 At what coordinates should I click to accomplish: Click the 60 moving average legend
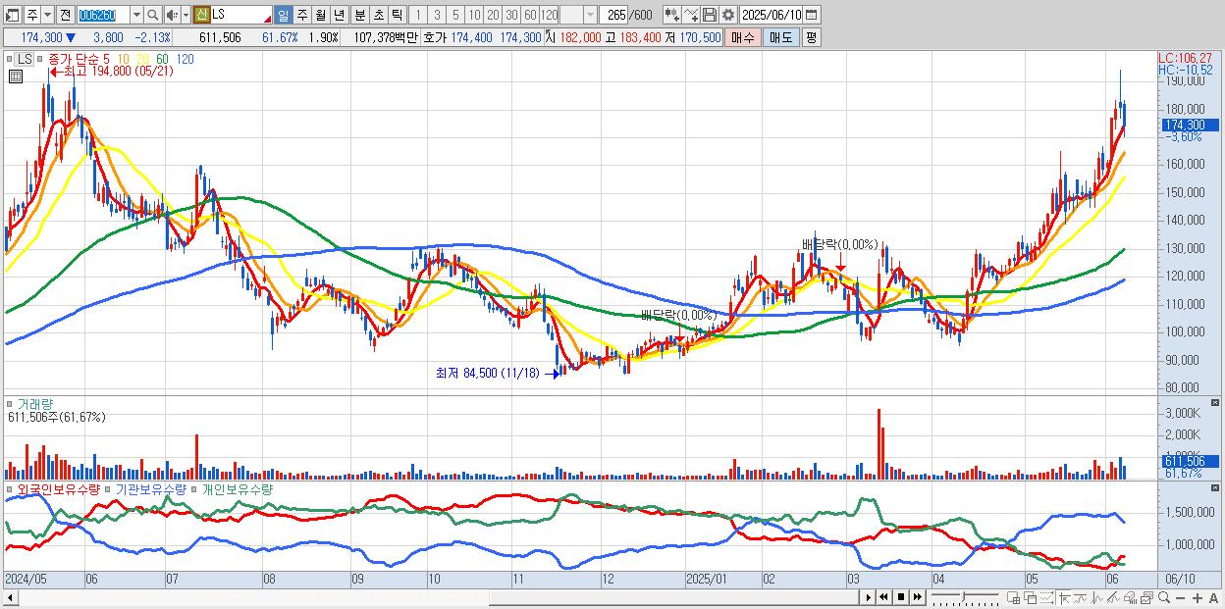click(162, 59)
